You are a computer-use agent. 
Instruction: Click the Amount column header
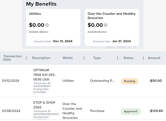click(x=154, y=58)
